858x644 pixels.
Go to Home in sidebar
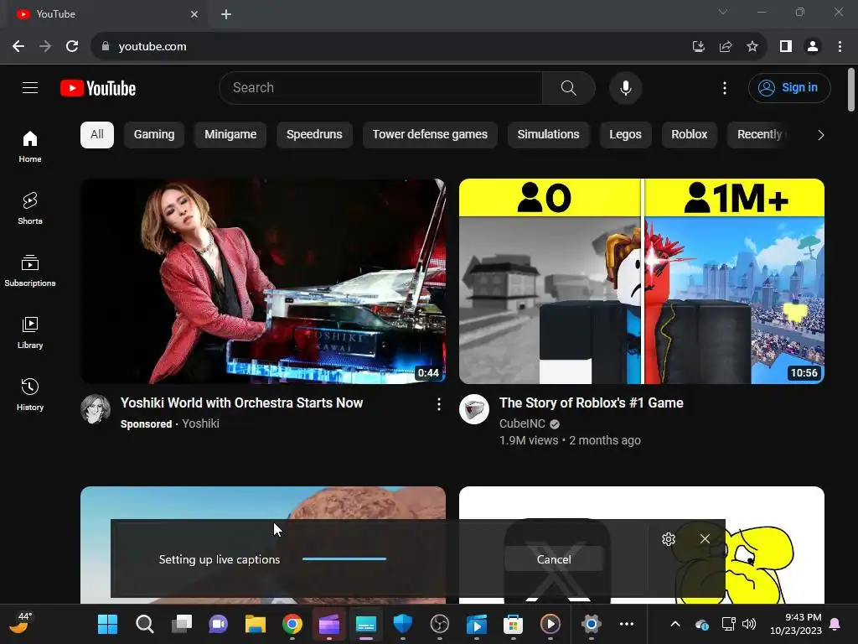[x=30, y=147]
